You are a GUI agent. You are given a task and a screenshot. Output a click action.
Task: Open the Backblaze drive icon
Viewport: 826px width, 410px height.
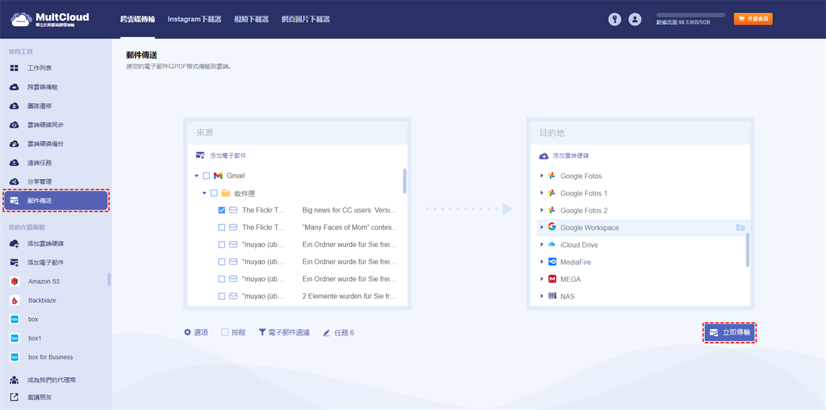(x=14, y=301)
